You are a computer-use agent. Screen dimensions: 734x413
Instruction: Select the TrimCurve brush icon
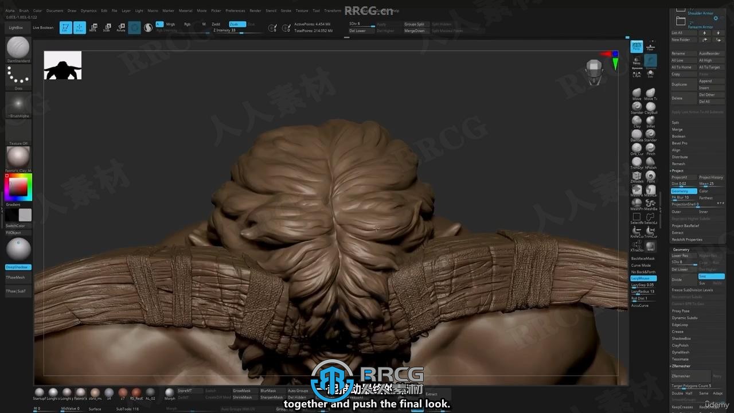point(650,231)
